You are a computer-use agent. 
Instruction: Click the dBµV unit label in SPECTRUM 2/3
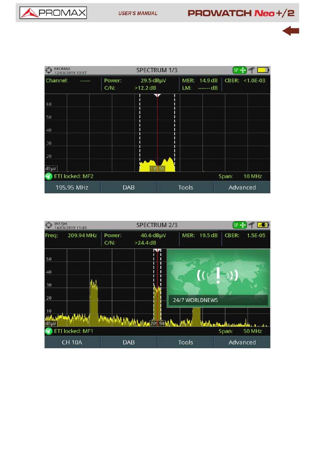click(x=51, y=323)
